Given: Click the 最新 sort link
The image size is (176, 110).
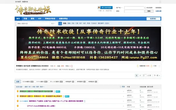Looking at the screenshot, I should (26, 87).
